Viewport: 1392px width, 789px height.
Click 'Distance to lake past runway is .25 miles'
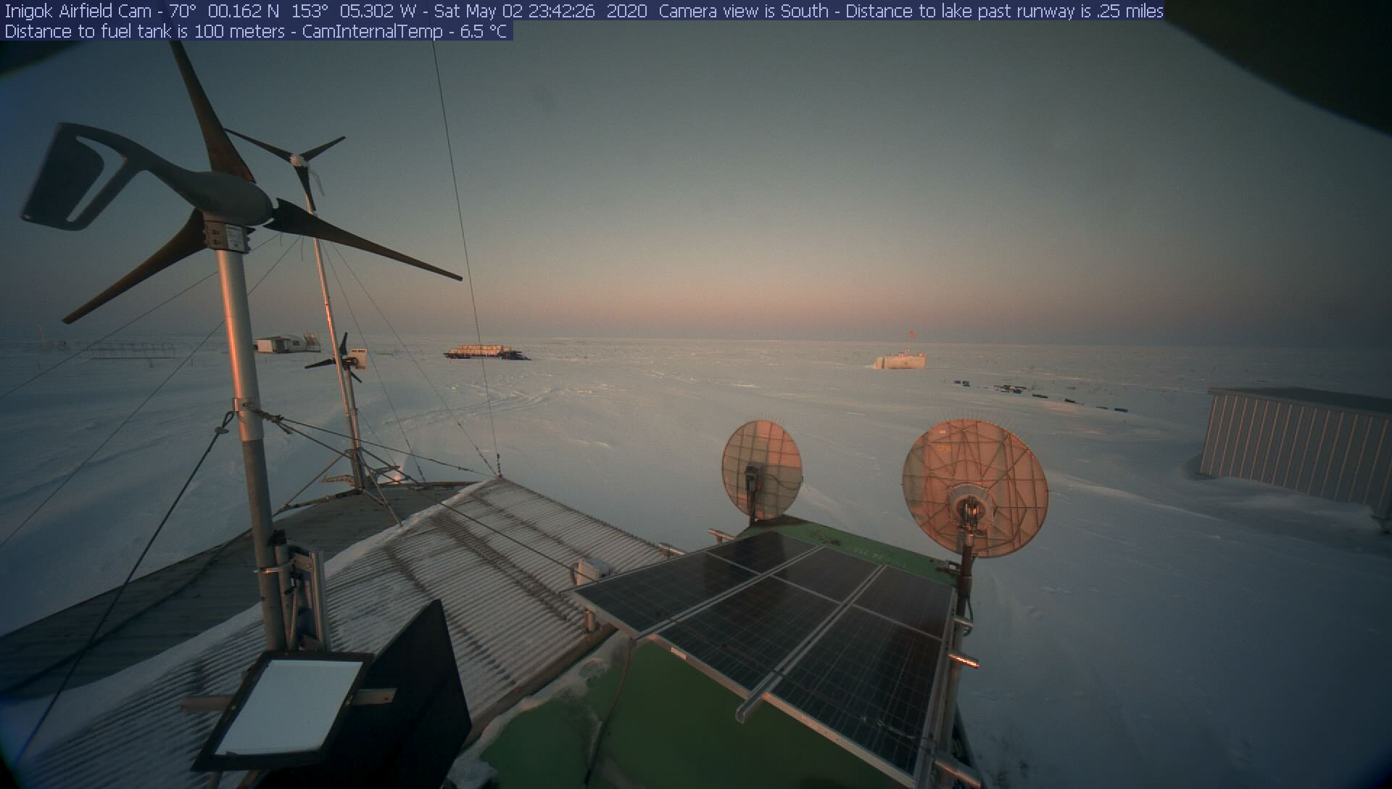pyautogui.click(x=1004, y=11)
